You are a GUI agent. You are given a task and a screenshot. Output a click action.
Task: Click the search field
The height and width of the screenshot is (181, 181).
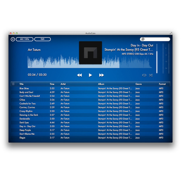(155, 39)
